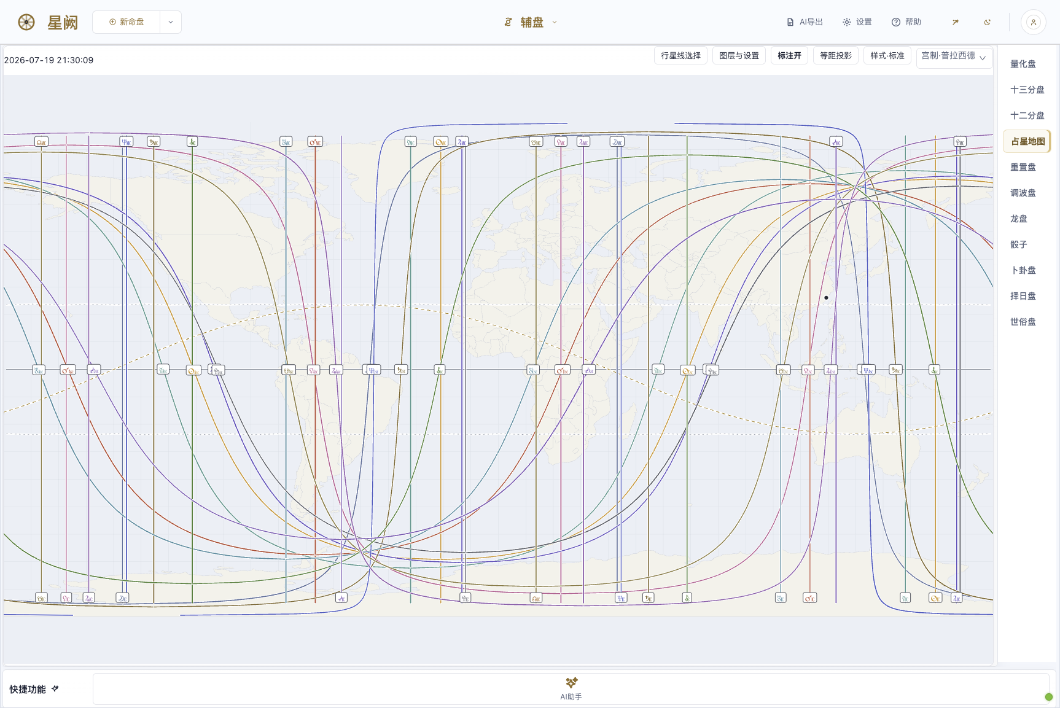The width and height of the screenshot is (1060, 708).
Task: Click the Neptune MC line marker
Action: click(126, 142)
